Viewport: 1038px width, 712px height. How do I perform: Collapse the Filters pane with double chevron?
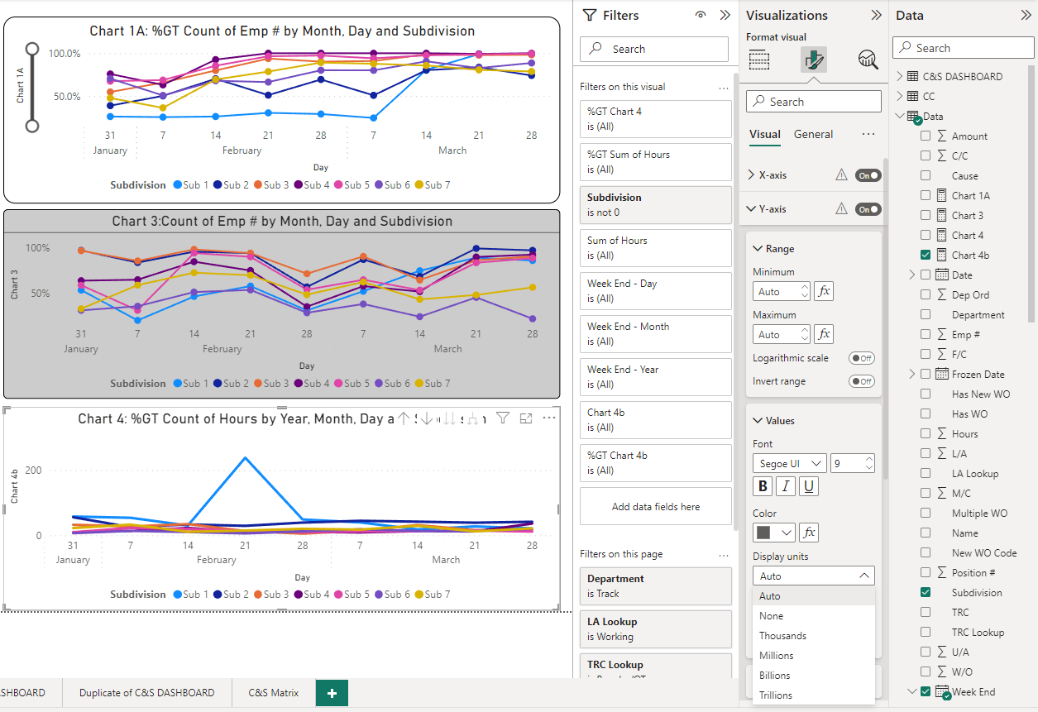tap(725, 15)
